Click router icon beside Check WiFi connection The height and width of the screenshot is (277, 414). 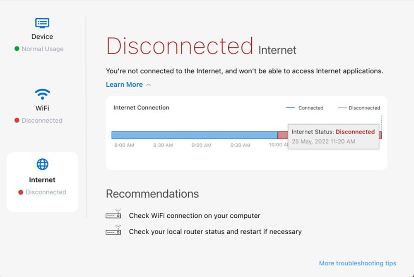[113, 215]
